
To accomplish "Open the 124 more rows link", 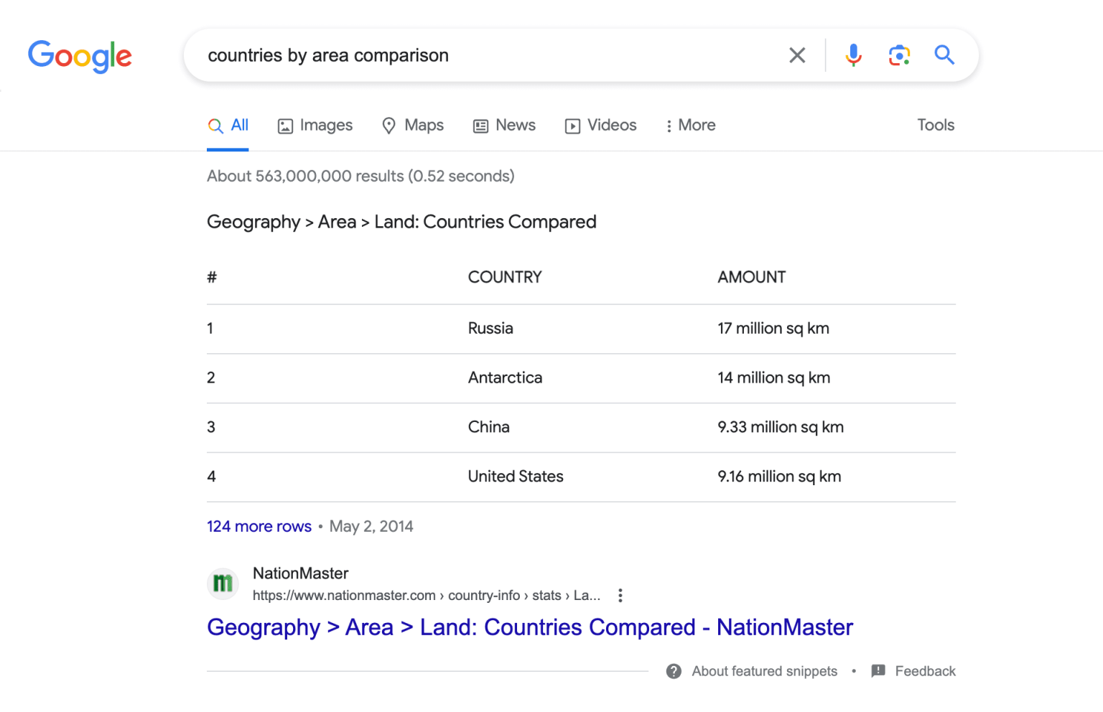I will pos(259,526).
